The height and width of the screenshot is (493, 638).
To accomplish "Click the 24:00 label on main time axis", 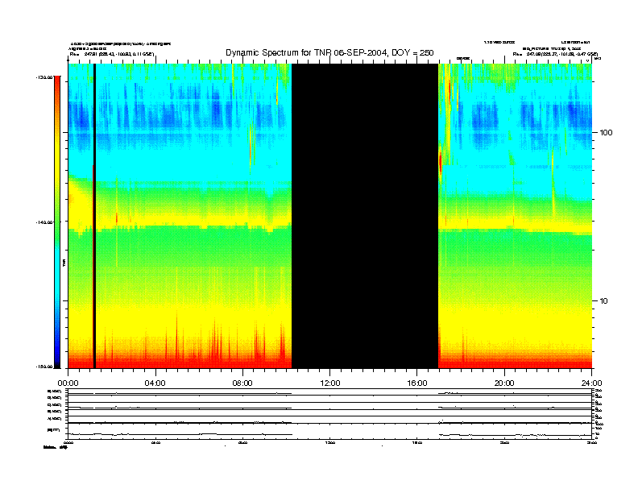I will coord(591,383).
